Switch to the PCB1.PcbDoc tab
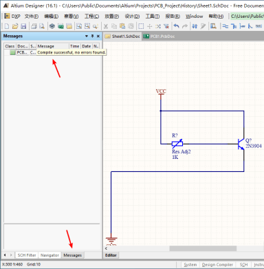This screenshot has height=269, width=264. [159, 36]
